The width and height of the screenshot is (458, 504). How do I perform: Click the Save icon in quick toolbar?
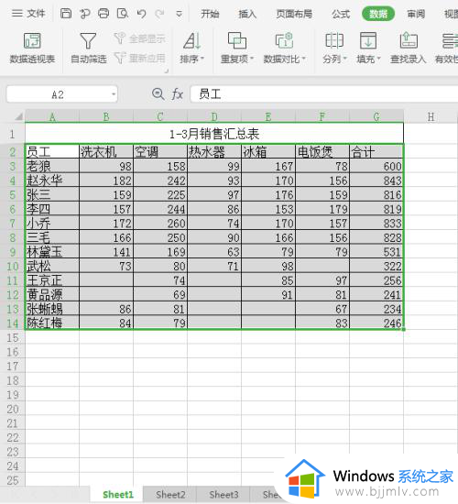tap(66, 14)
